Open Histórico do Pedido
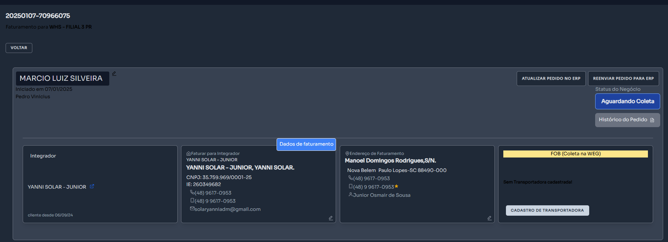The height and width of the screenshot is (242, 668). [627, 120]
